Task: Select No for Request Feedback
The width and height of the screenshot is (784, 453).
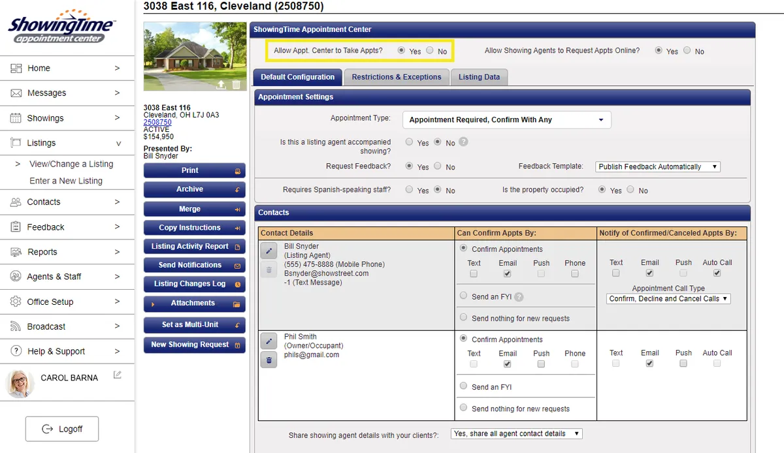Action: click(437, 166)
